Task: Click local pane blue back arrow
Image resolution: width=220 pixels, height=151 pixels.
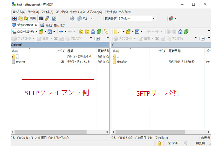Action: pyautogui.click(x=61, y=32)
